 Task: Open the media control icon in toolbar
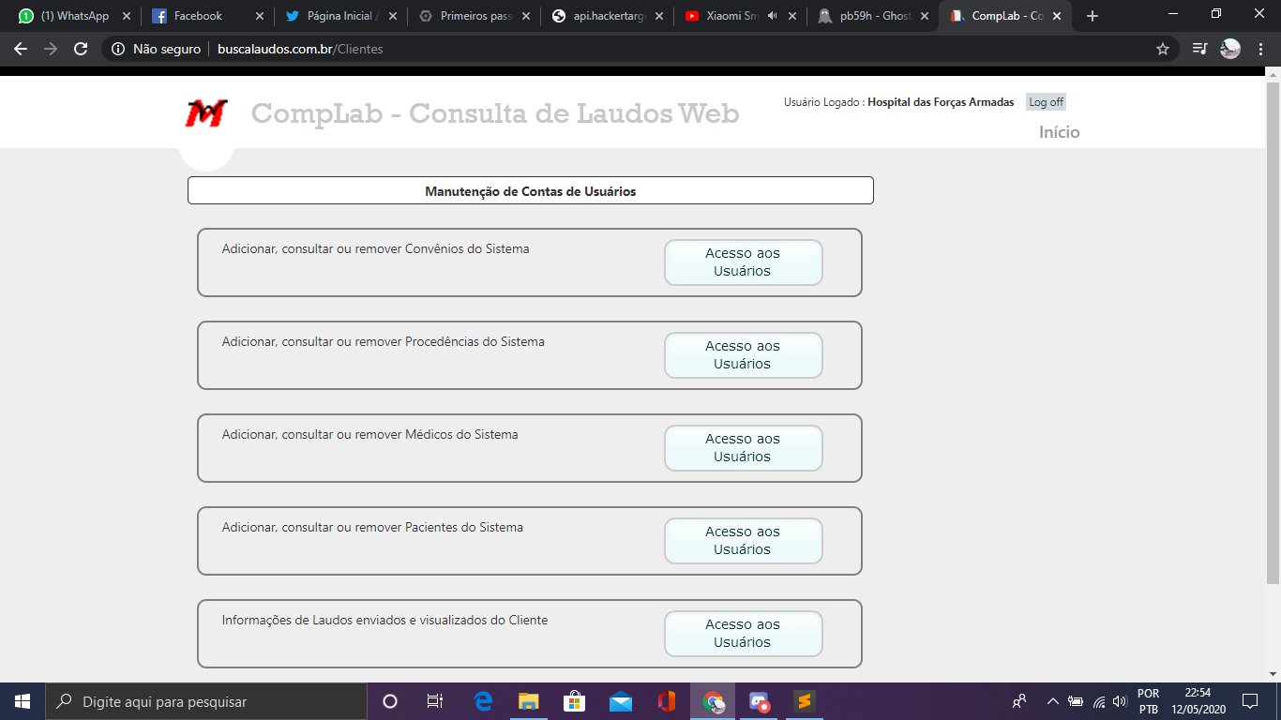pos(1199,49)
